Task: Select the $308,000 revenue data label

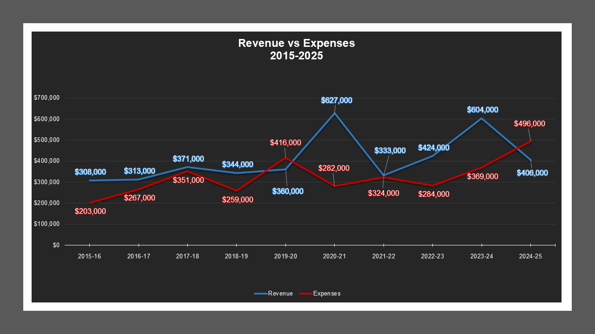Action: click(x=90, y=173)
